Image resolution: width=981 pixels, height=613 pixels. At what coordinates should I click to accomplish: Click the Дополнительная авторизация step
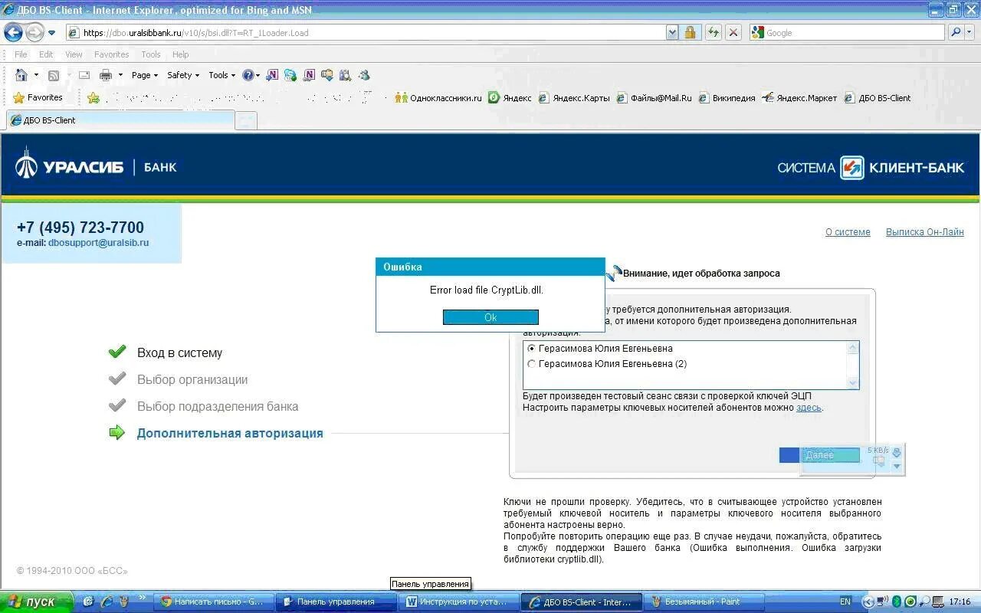pyautogui.click(x=230, y=434)
